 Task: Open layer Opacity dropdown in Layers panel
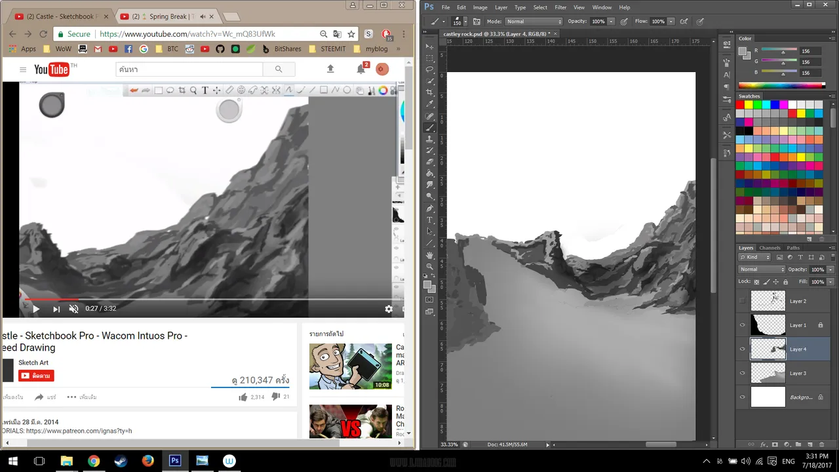click(x=830, y=269)
